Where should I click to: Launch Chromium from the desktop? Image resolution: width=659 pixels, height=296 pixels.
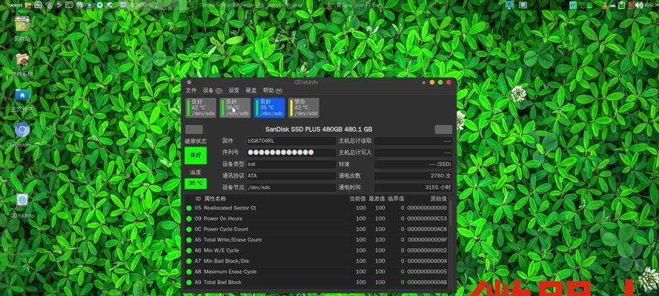(x=21, y=130)
